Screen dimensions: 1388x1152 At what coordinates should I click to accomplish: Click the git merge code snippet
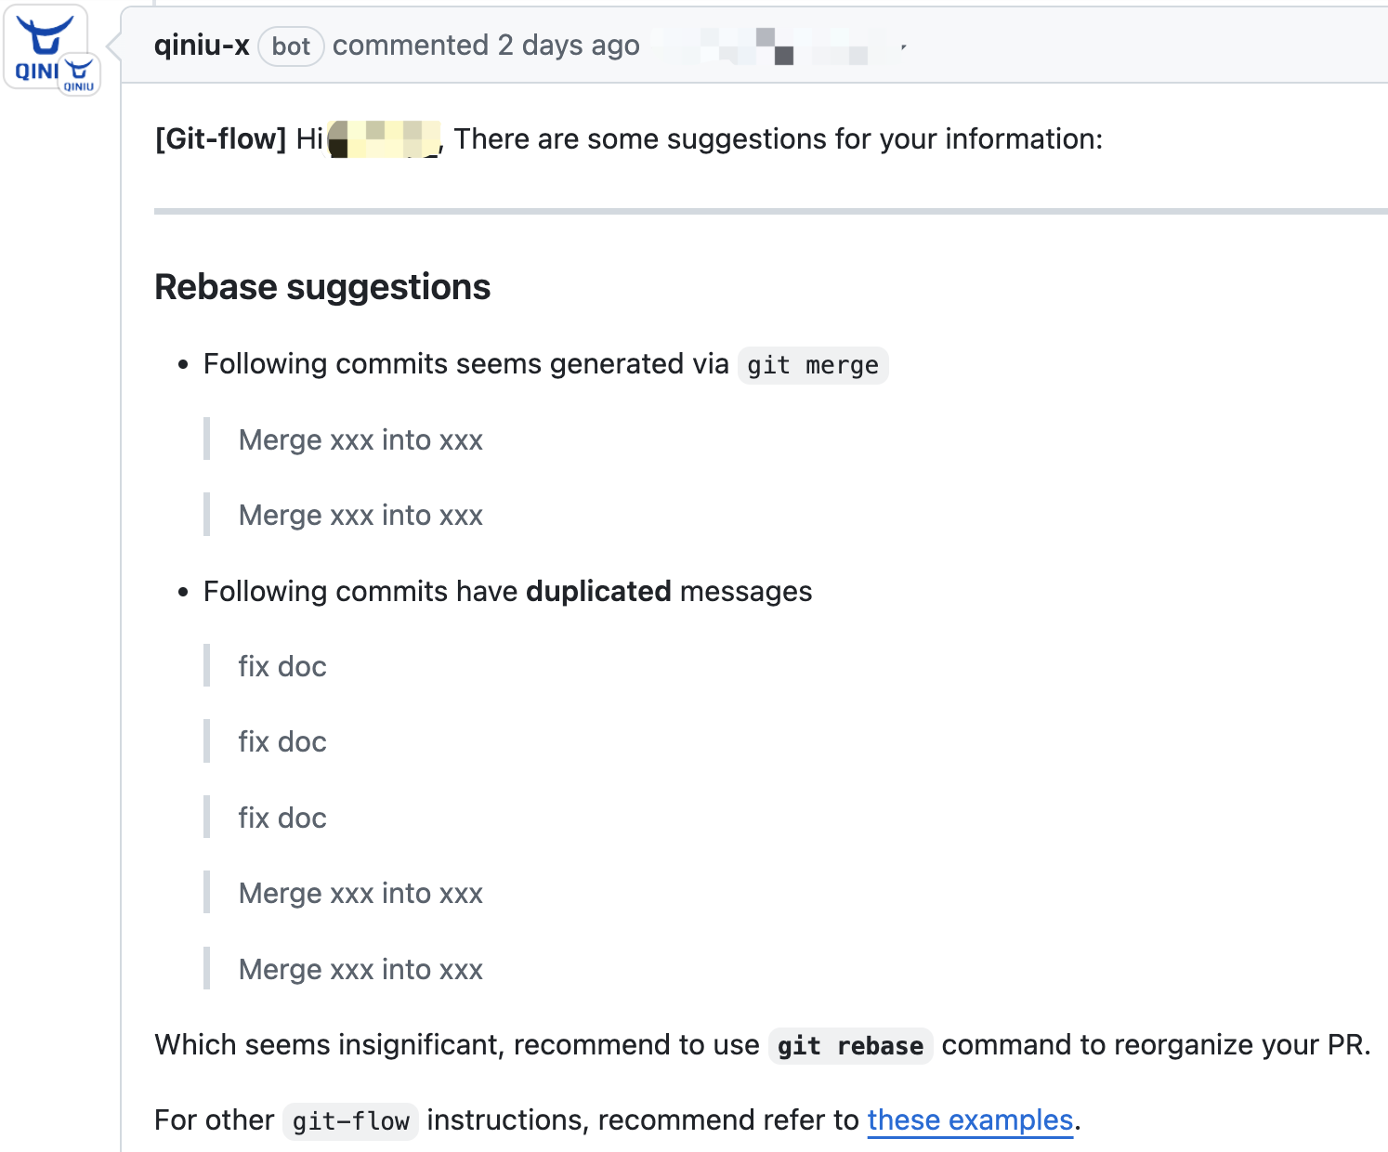pyautogui.click(x=813, y=365)
